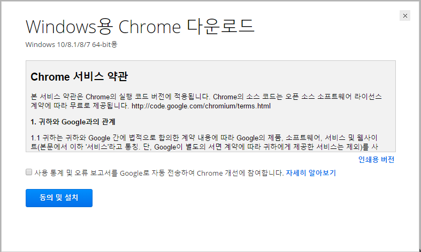
Task: Click the 서비스는 제외 text in the bottom terms line
Action: coord(338,147)
